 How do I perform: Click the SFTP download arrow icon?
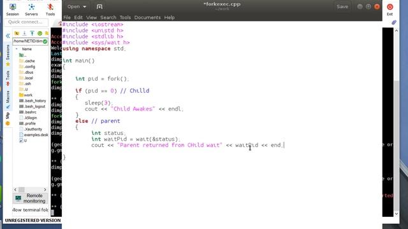pyautogui.click(x=24, y=33)
